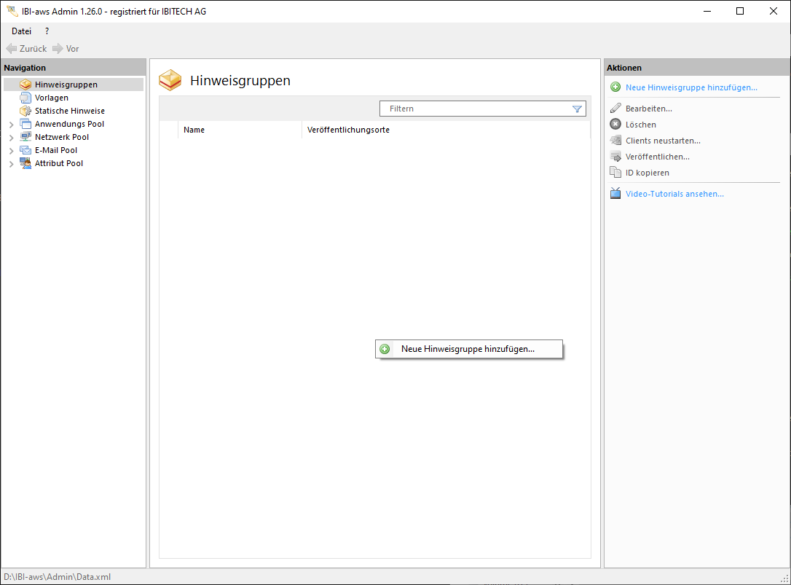Open the Datei menu

tap(21, 31)
